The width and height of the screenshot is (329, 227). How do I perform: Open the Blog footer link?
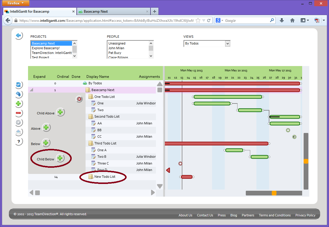point(233,215)
